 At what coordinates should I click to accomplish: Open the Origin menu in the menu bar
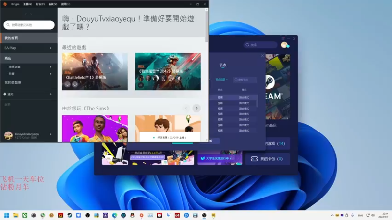click(x=15, y=4)
